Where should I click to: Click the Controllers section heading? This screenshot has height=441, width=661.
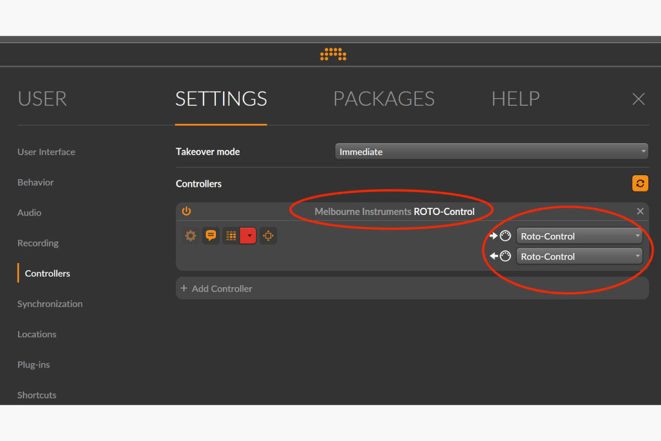pyautogui.click(x=198, y=184)
